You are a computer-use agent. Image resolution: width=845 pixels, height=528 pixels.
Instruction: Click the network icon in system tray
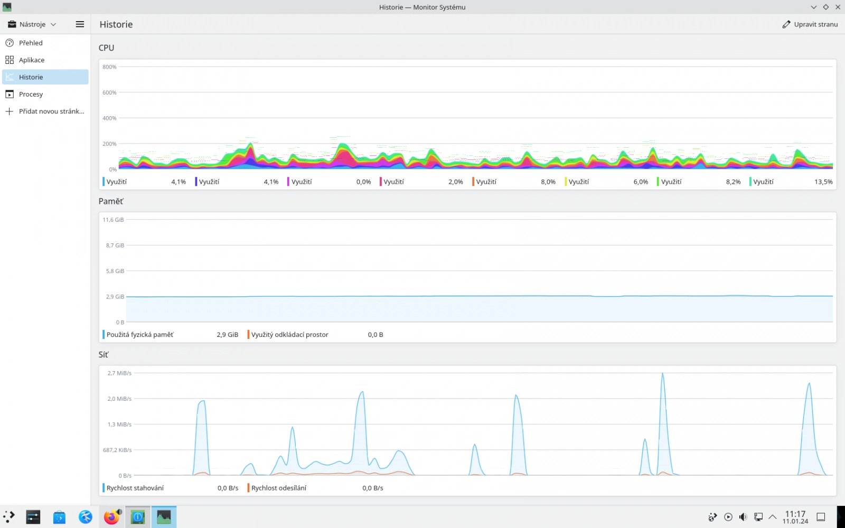click(x=758, y=517)
